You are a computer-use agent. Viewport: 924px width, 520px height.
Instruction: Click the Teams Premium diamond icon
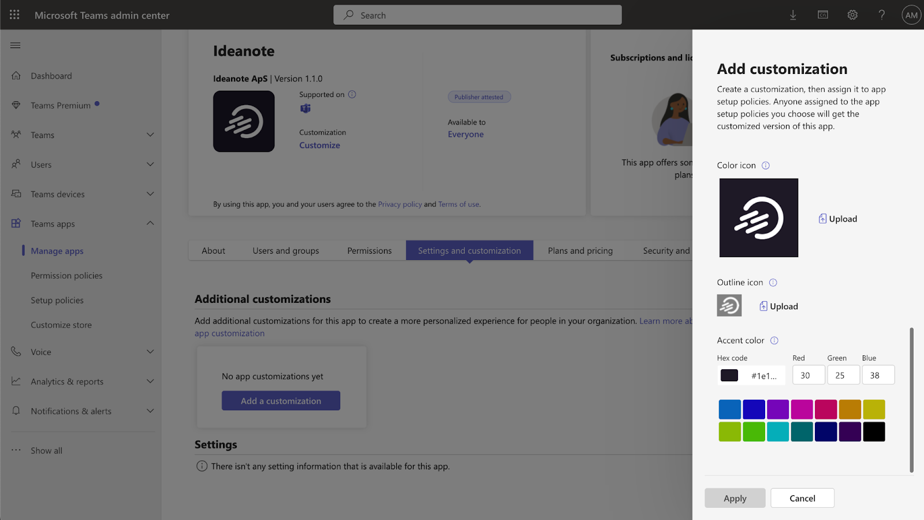coord(16,105)
